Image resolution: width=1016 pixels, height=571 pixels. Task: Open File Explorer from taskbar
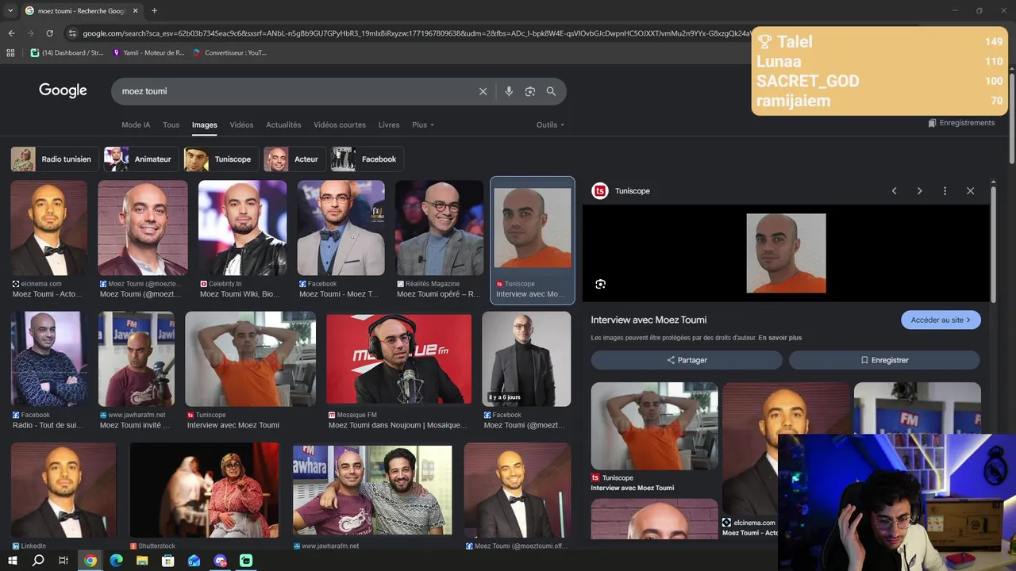click(x=142, y=561)
